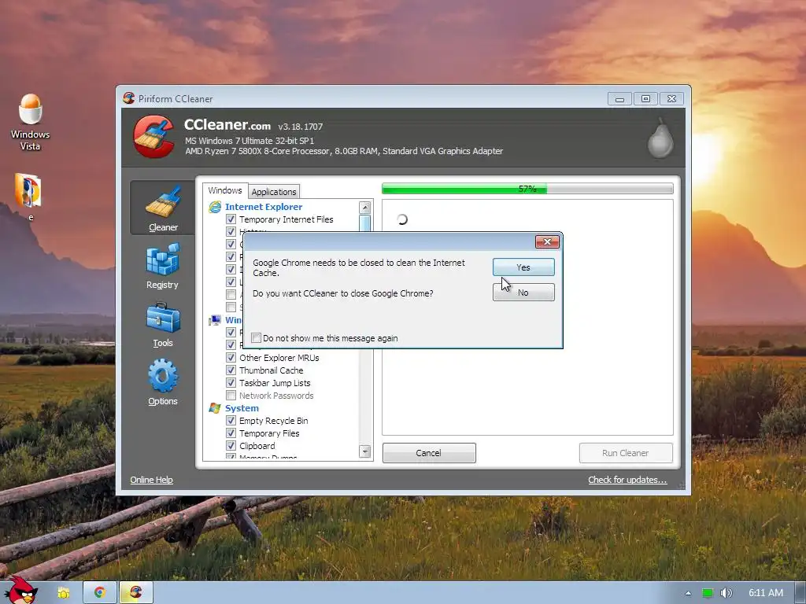
Task: Open Windows Vista desktop shortcut
Action: point(31,122)
